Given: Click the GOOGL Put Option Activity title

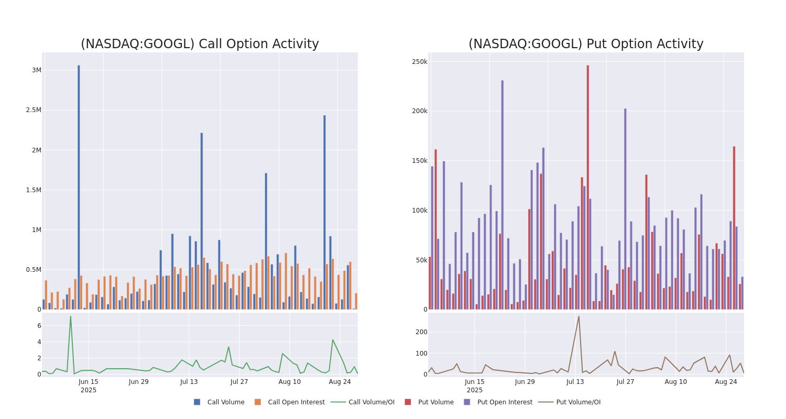Looking at the screenshot, I should [586, 44].
